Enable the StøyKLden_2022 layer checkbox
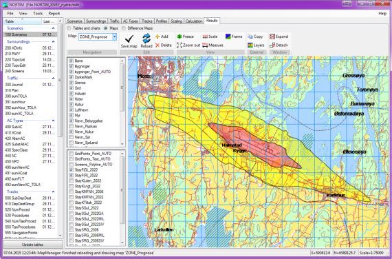This screenshot has width=392, height=259. coord(72,180)
